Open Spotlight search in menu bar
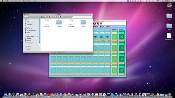The image size is (175, 98). click(x=173, y=1)
